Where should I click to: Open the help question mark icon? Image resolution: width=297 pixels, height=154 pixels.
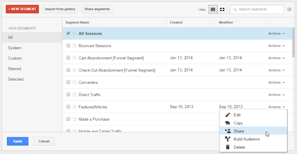[289, 9]
